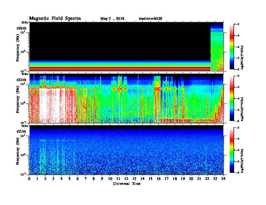
Task: Click the 'dH/dt' panel label
Action: click(x=21, y=28)
